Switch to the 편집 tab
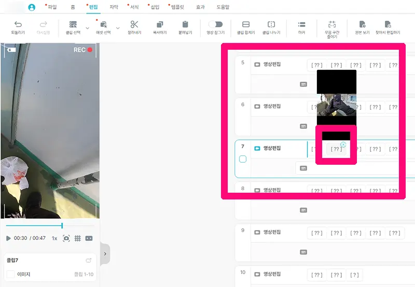This screenshot has width=415, height=287. (x=93, y=7)
